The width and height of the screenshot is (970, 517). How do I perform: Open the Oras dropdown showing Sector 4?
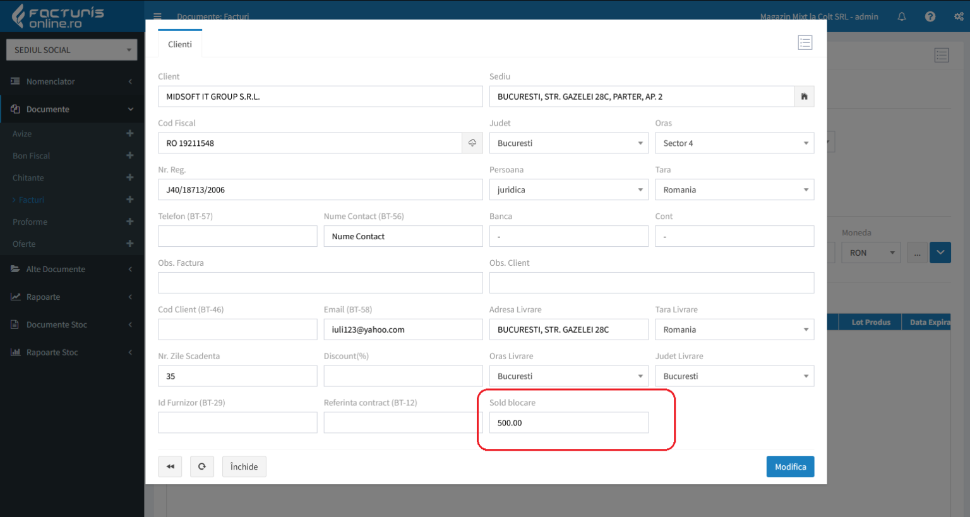click(x=734, y=143)
